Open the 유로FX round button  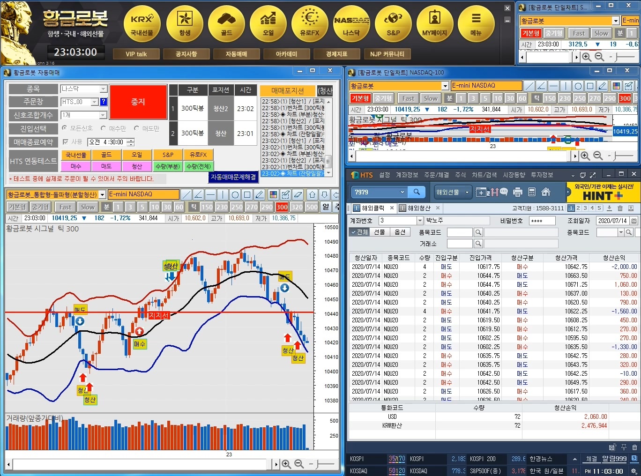pos(310,23)
